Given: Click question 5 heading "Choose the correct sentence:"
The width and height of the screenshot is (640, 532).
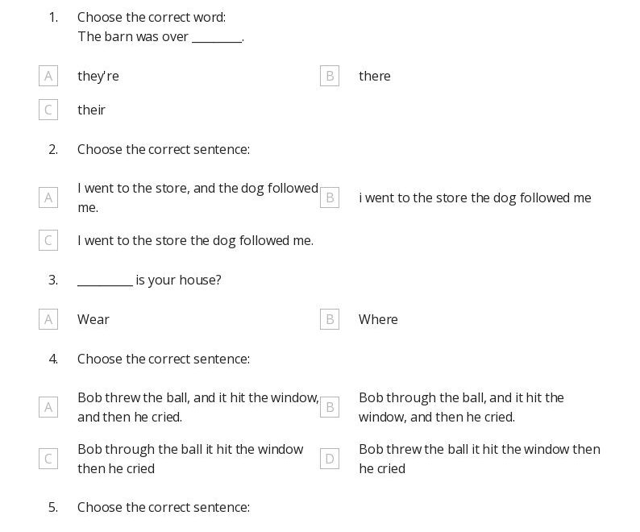Looking at the screenshot, I should [164, 507].
